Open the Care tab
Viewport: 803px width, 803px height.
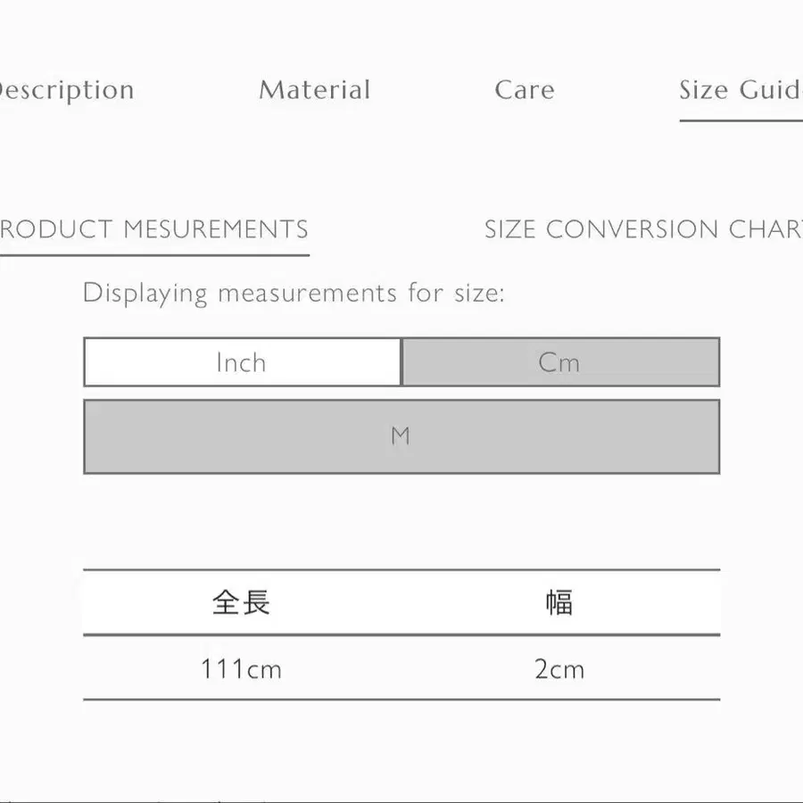524,90
